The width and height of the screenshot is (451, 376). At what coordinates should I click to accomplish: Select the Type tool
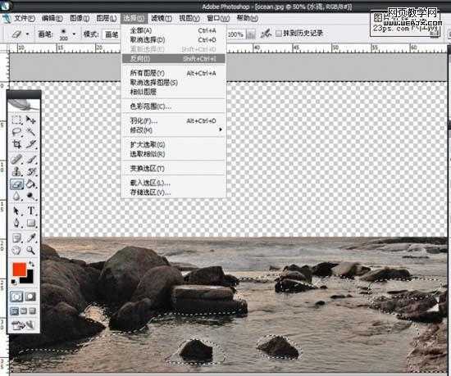(x=31, y=211)
